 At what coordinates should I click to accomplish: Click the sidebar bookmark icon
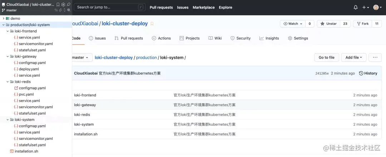[x=58, y=5]
